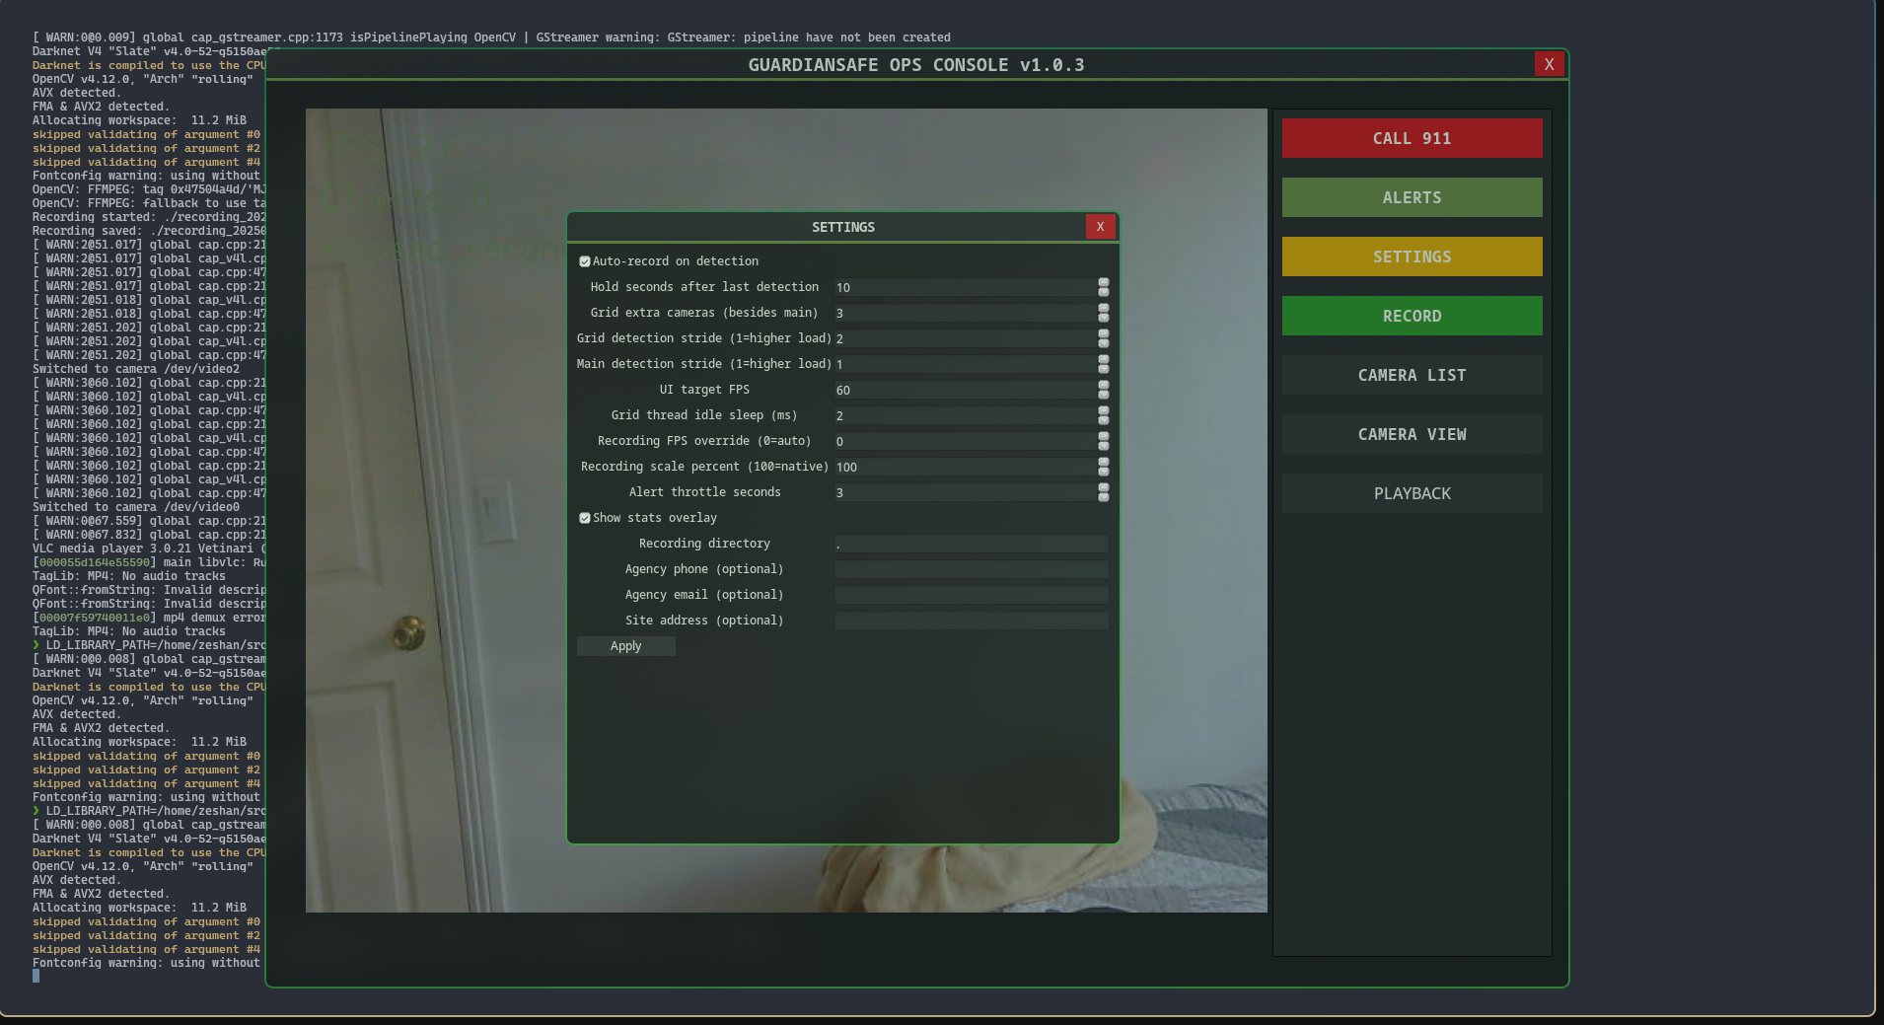Open the ALERTS panel
This screenshot has height=1025, width=1884.
pos(1411,197)
